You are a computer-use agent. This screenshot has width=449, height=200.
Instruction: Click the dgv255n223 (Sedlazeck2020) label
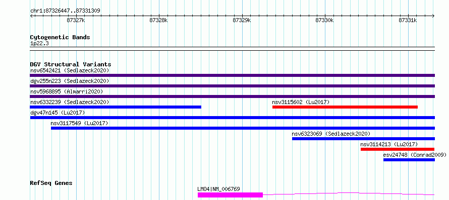(70, 81)
